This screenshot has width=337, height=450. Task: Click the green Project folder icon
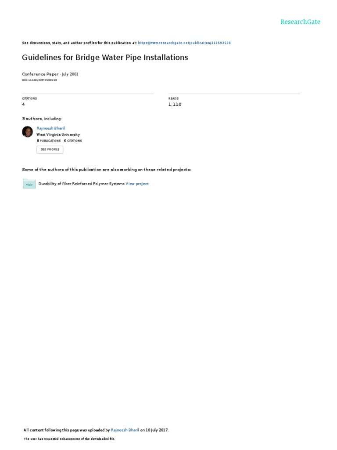click(x=29, y=184)
